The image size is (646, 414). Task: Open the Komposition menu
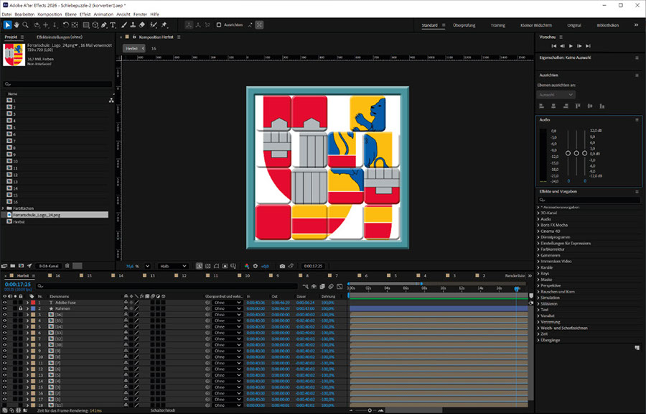click(x=49, y=14)
